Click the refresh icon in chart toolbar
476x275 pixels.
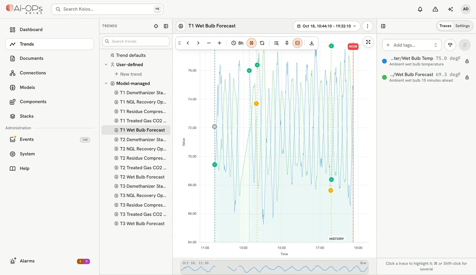(262, 43)
